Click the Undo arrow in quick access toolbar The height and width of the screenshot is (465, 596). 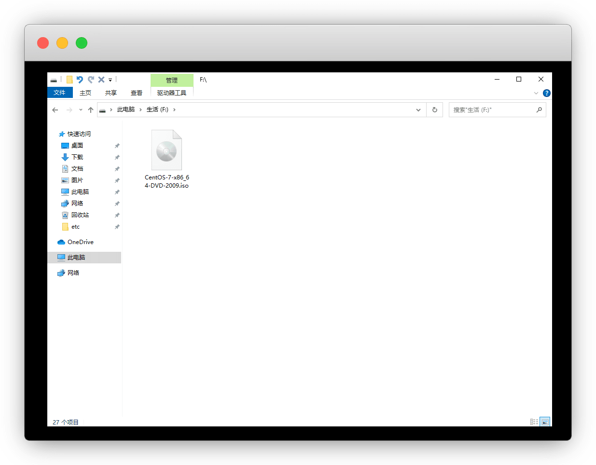(x=80, y=80)
